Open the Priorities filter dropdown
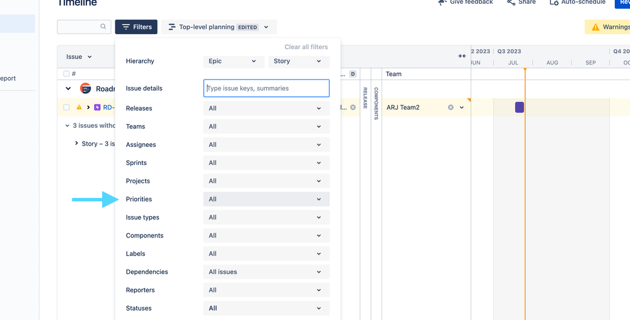The width and height of the screenshot is (630, 320). [x=266, y=199]
